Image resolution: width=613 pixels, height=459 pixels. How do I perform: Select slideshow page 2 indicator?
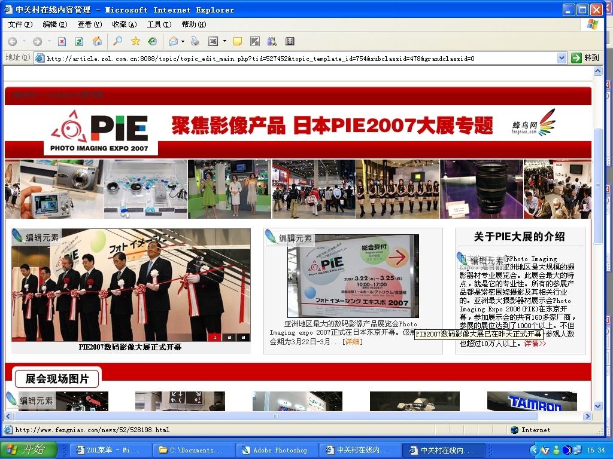pos(229,337)
